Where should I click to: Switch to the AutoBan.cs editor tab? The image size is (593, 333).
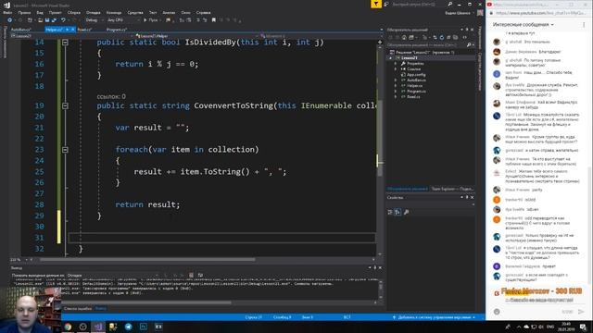coord(20,30)
